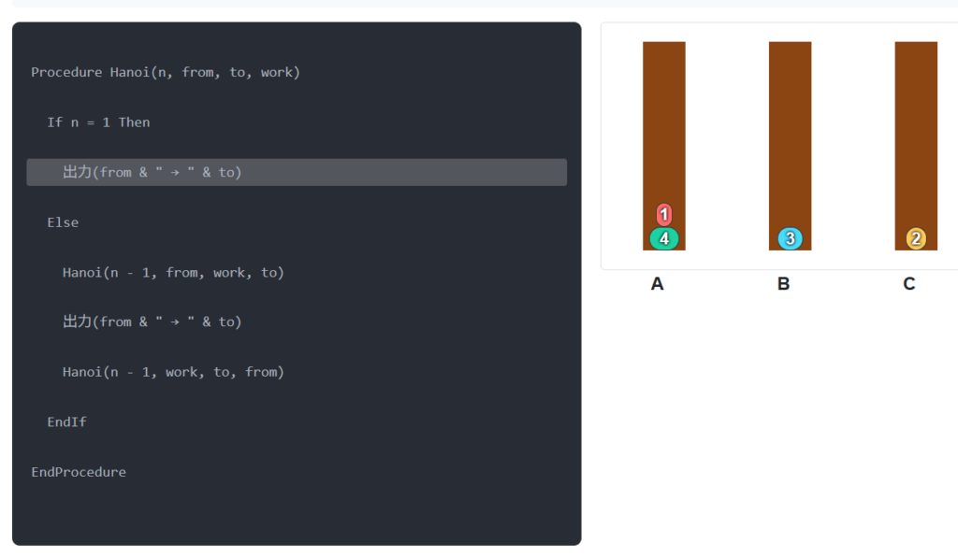The height and width of the screenshot is (557, 958).
Task: Click the red disk numbered 1
Action: (x=664, y=215)
